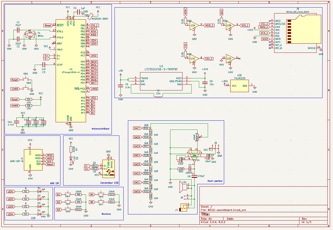Select the LED diode D1 symbol
The width and height of the screenshot is (333, 230).
39,191
